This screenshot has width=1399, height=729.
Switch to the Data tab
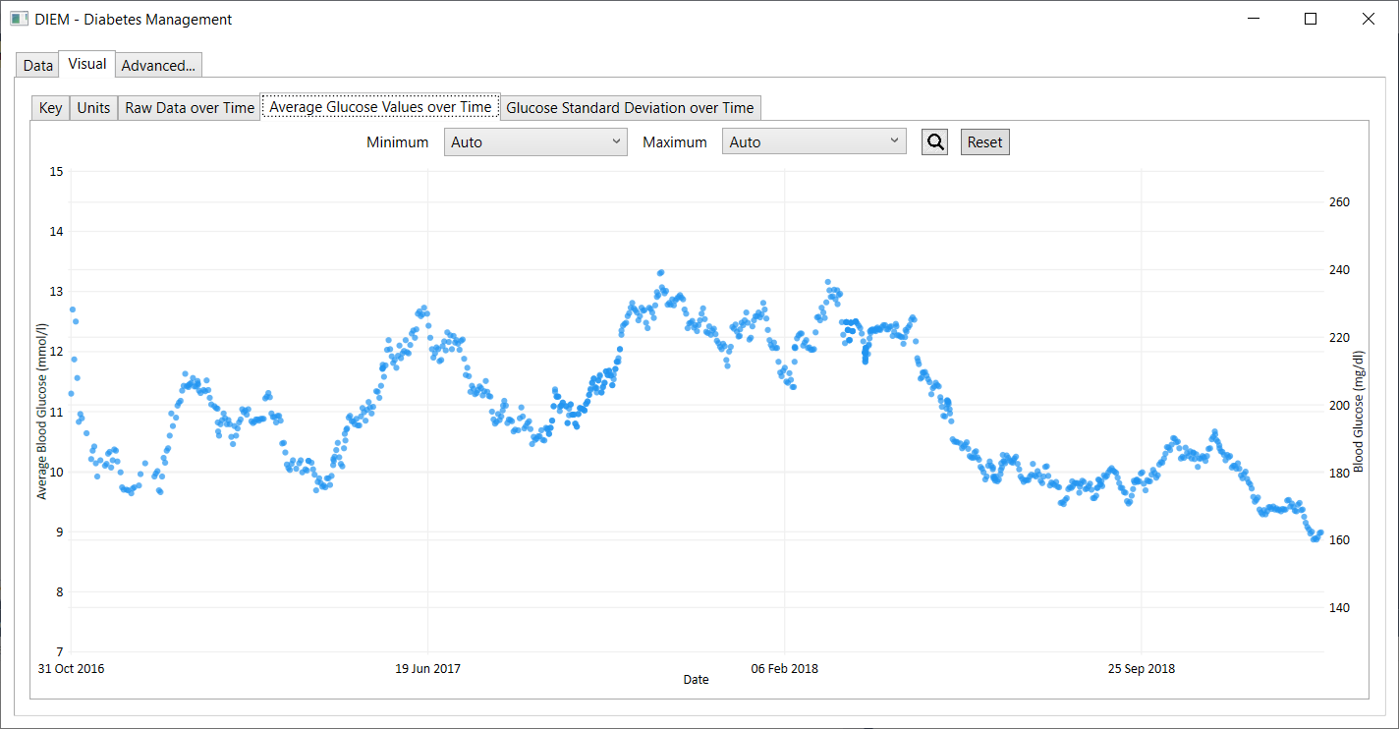37,66
